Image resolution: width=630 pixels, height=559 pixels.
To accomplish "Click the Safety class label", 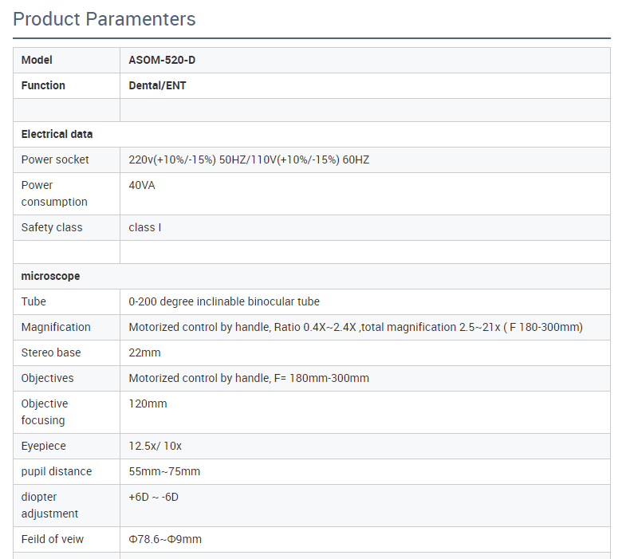I will [52, 227].
